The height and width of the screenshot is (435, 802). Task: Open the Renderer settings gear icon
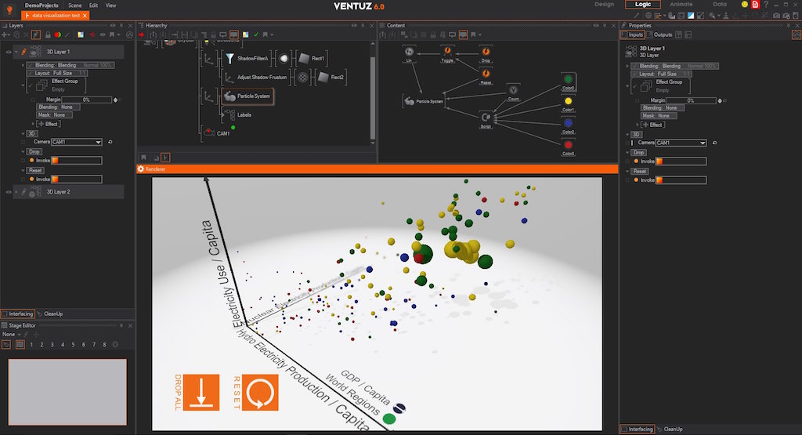pos(141,169)
